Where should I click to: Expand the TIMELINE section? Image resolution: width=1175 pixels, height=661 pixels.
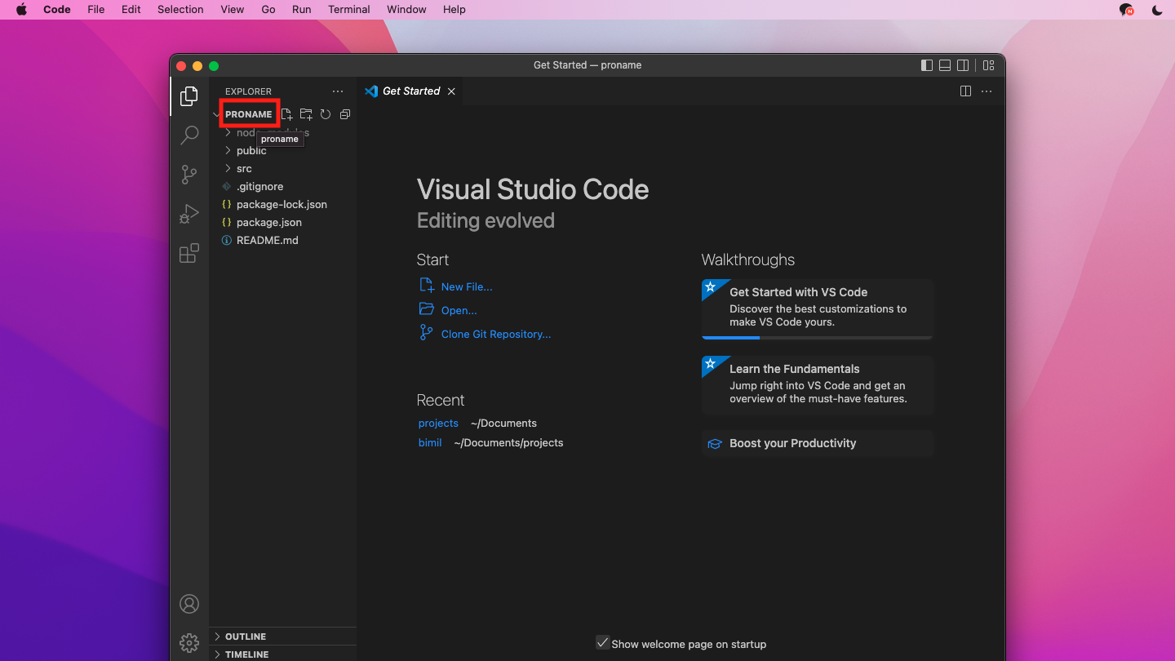coord(282,654)
